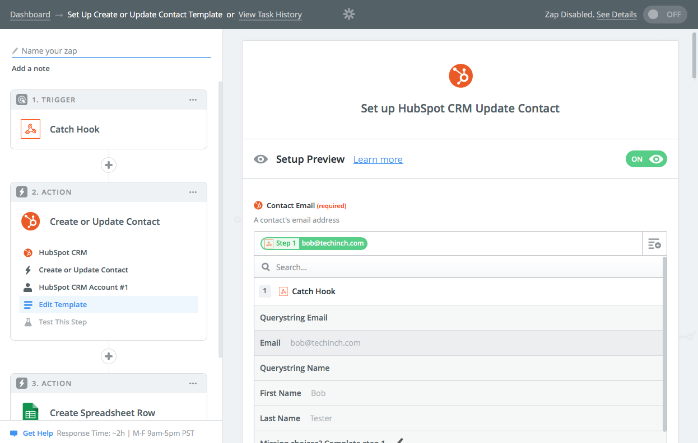698x443 pixels.
Task: Click the Search field in the field picker
Action: click(458, 267)
